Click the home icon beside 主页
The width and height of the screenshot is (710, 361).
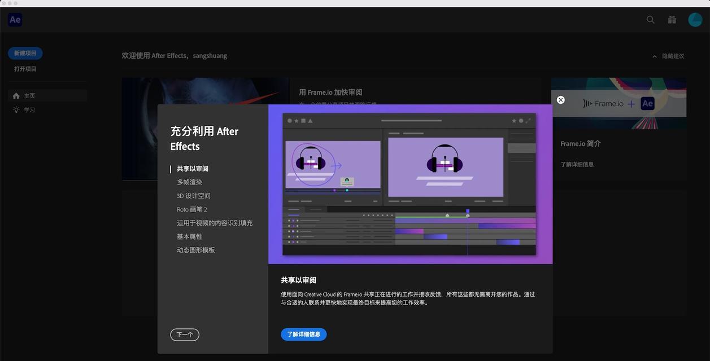(x=16, y=96)
